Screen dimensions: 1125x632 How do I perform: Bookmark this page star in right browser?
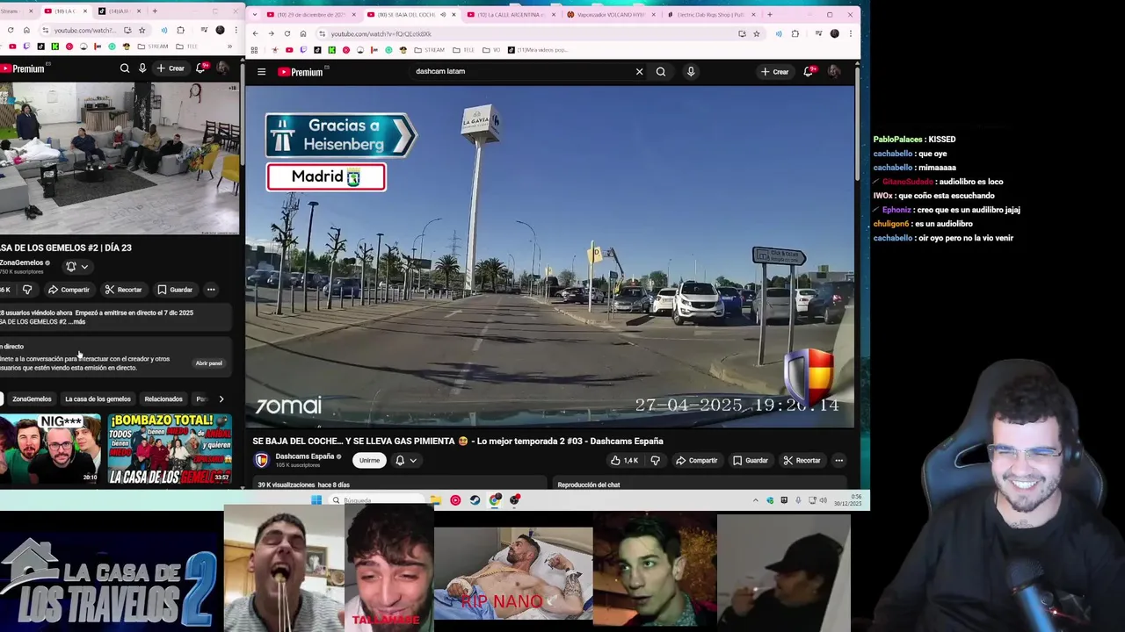click(x=755, y=33)
